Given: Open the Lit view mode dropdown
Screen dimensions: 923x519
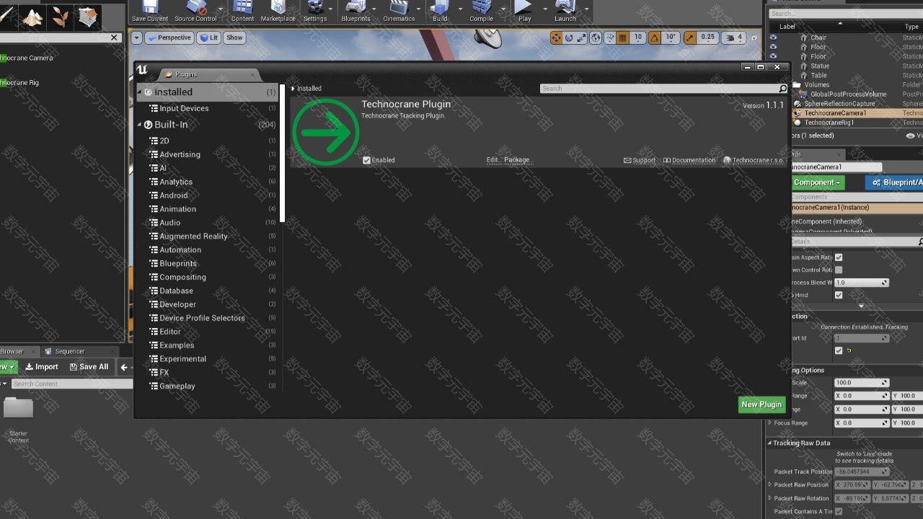Looking at the screenshot, I should [208, 37].
